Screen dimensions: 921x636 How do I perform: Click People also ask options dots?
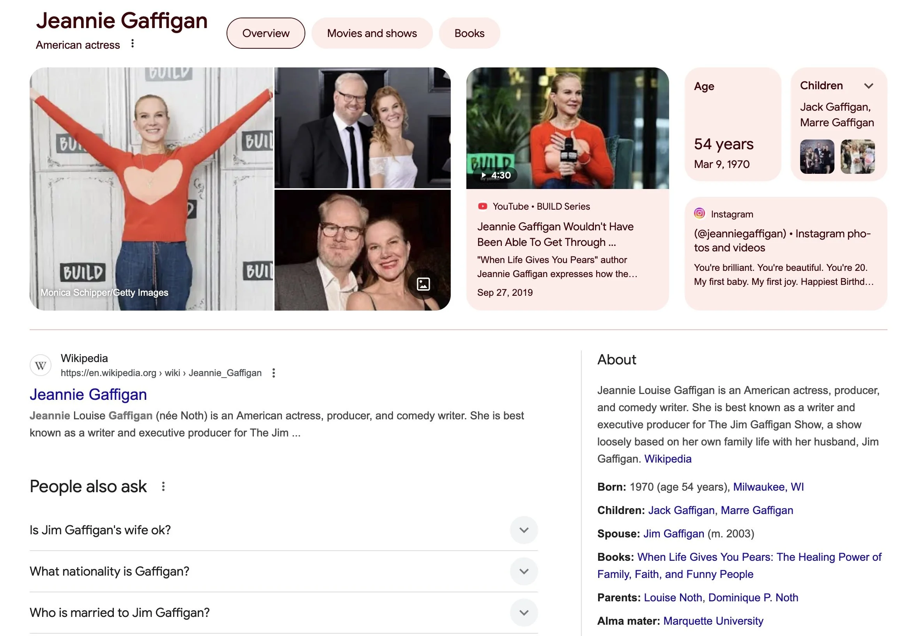[x=163, y=487]
